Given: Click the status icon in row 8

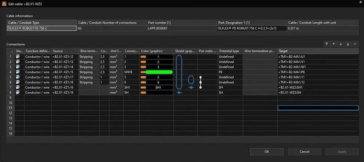Looking at the screenshot, I should 18,92.
